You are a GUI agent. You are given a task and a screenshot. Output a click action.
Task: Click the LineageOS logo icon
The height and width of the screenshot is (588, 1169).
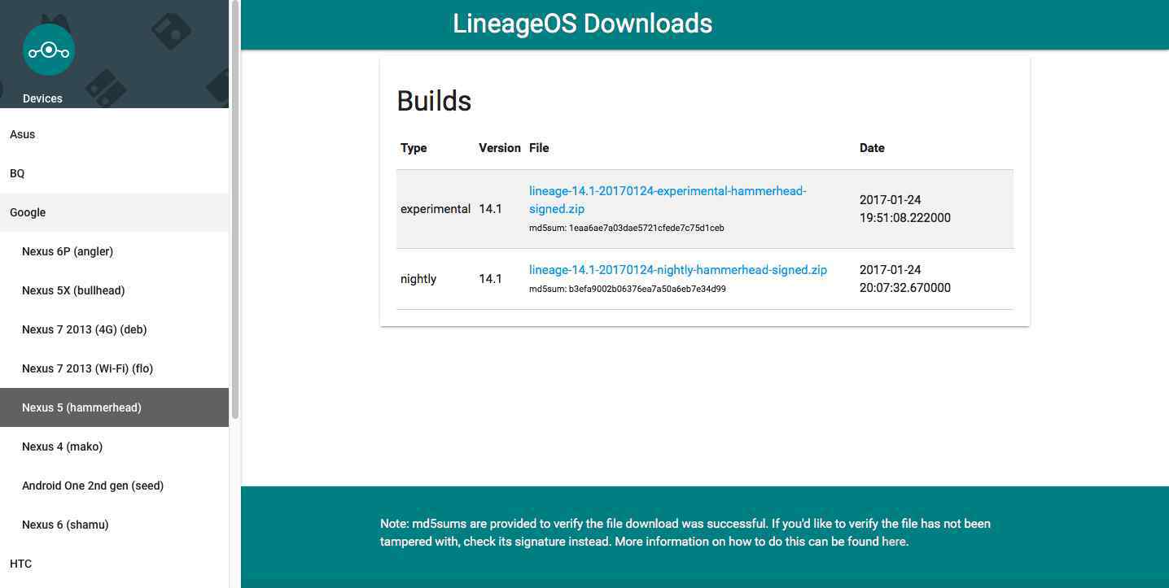coord(49,50)
